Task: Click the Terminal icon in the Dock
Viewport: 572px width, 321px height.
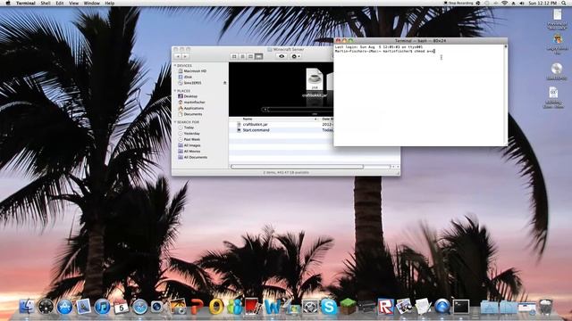Action: point(461,307)
